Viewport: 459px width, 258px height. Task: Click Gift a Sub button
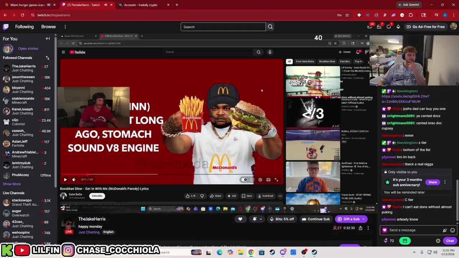(351, 219)
